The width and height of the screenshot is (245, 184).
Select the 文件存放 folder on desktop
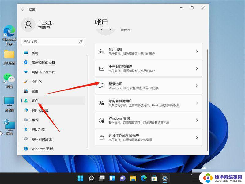click(x=9, y=57)
